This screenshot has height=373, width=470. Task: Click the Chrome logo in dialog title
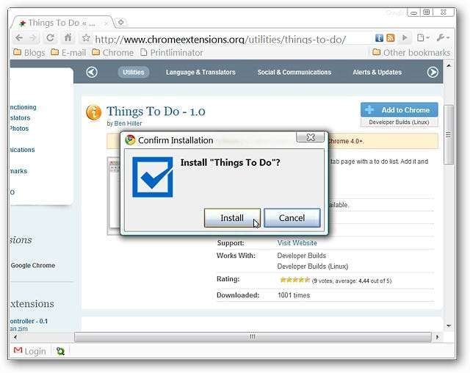coord(130,140)
